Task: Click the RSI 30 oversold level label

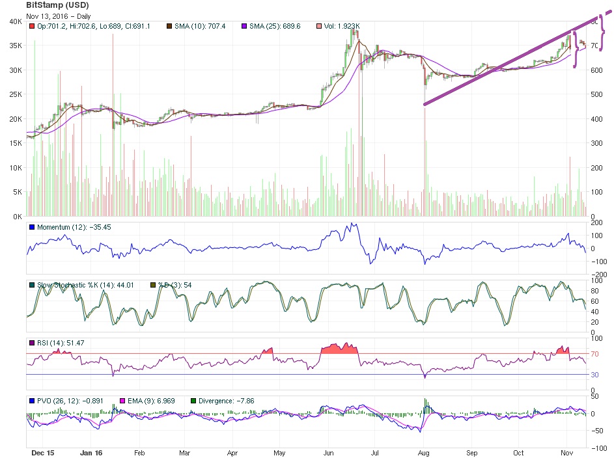Action: 595,375
